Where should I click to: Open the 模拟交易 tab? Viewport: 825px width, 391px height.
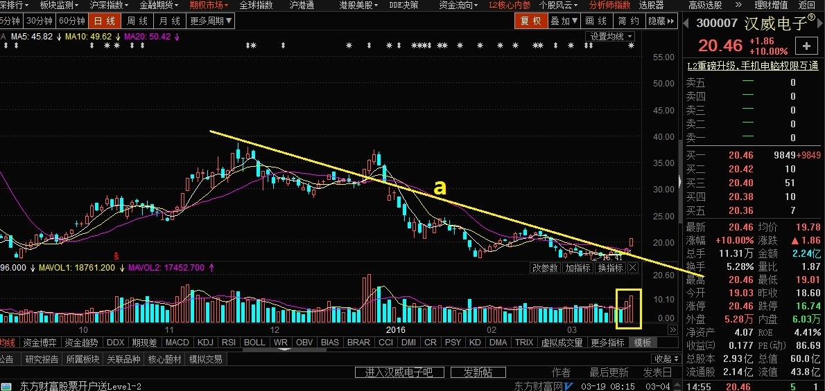pos(206,359)
